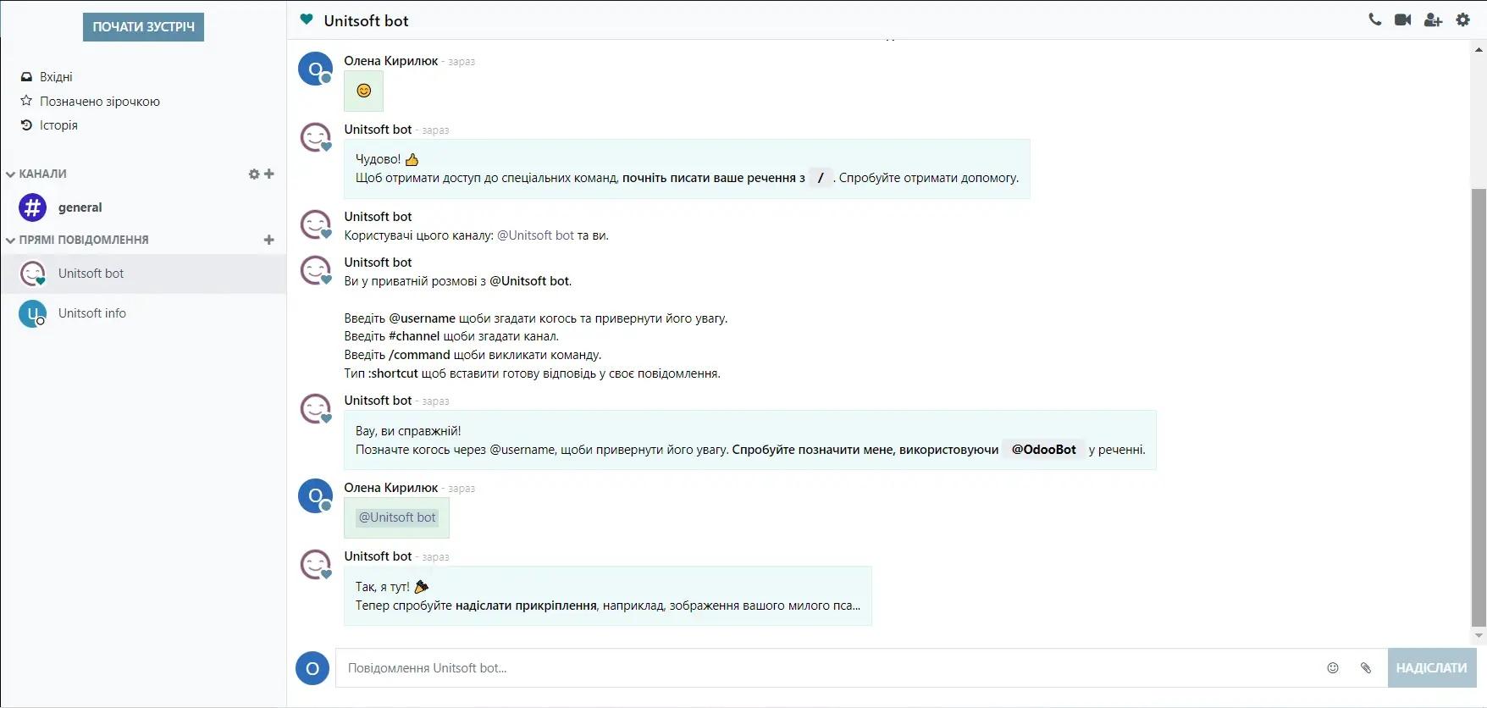Add a new channel with the plus icon
This screenshot has height=708, width=1487.
click(269, 174)
